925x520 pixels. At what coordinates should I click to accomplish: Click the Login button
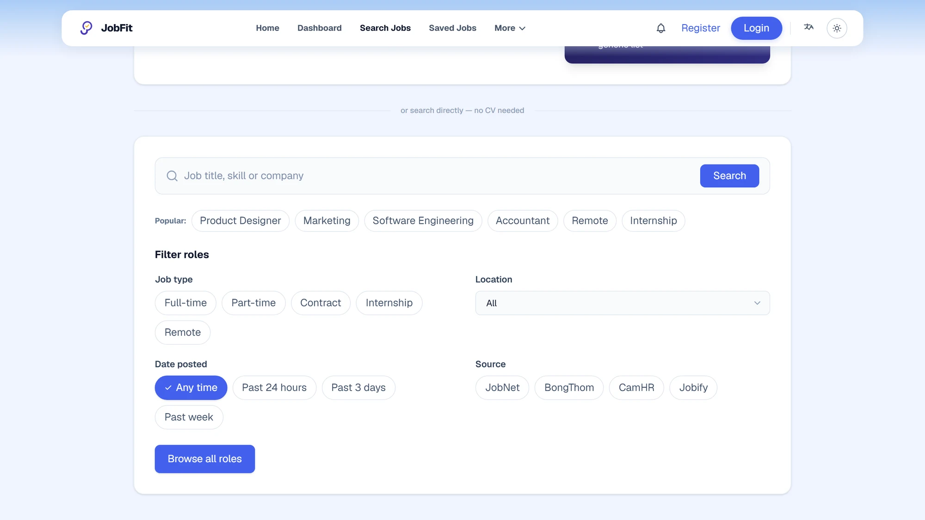pyautogui.click(x=756, y=28)
